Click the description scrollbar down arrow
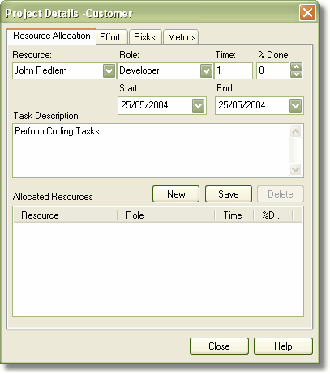The image size is (330, 374). coord(295,169)
